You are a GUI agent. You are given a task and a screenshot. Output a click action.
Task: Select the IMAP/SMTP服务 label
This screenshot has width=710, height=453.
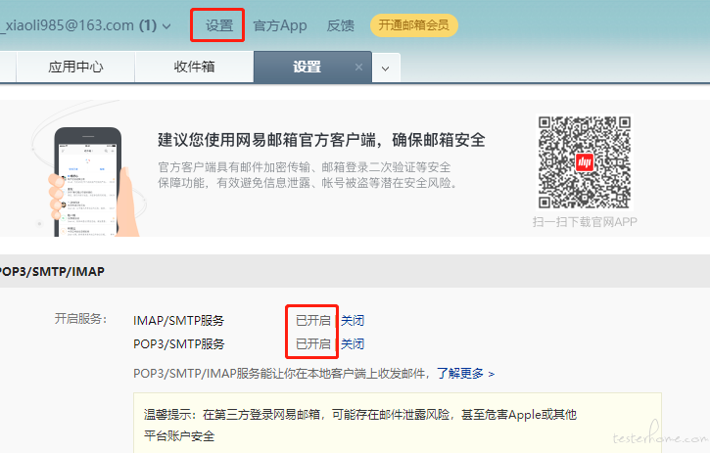(179, 320)
